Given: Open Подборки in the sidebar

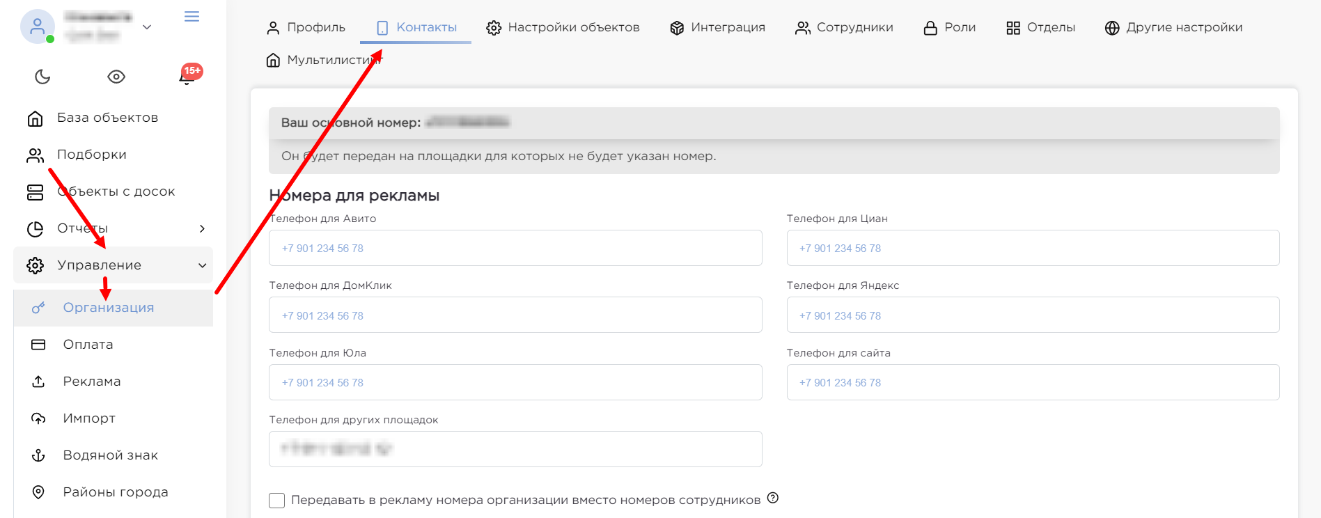Looking at the screenshot, I should pyautogui.click(x=91, y=155).
